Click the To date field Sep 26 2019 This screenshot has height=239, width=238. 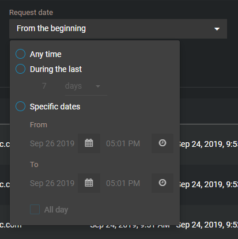[52, 183]
